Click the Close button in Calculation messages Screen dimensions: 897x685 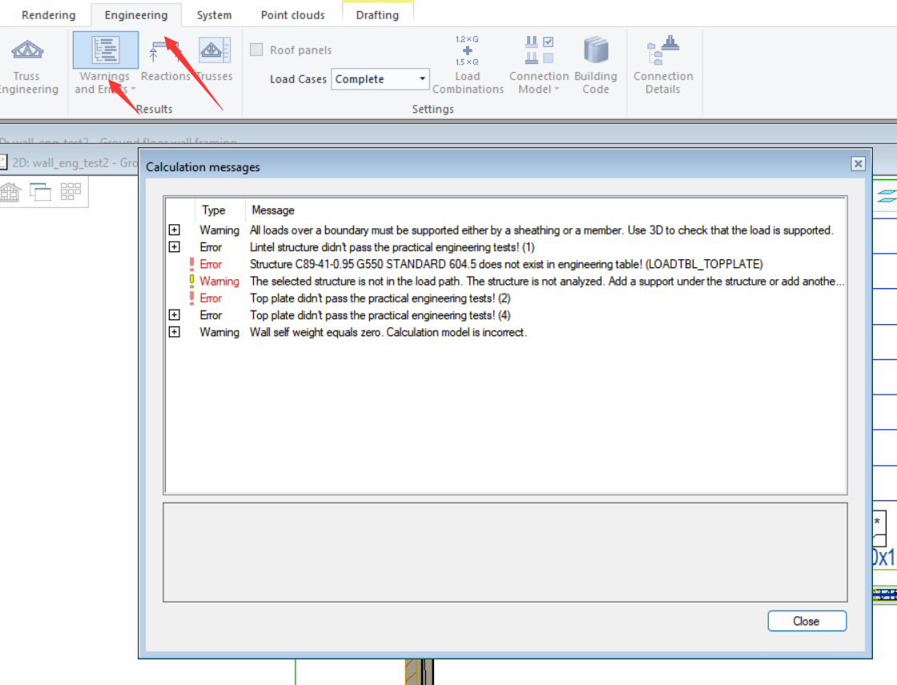pyautogui.click(x=806, y=621)
